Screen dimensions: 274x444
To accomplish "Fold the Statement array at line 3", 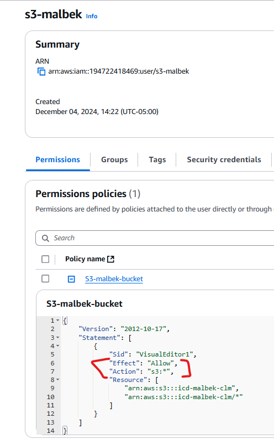I will click(x=57, y=338).
